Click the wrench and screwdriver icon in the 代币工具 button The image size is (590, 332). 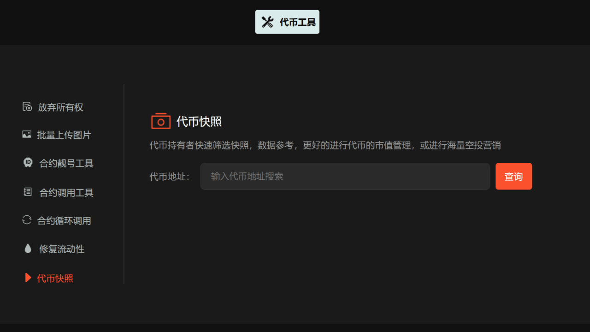267,22
